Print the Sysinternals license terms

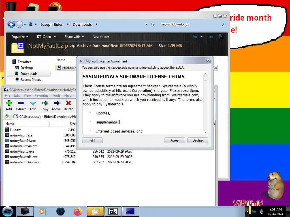(92, 140)
